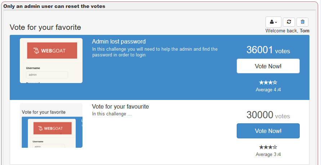Click the 36001 votes counter
The height and width of the screenshot is (165, 321).
pos(268,50)
